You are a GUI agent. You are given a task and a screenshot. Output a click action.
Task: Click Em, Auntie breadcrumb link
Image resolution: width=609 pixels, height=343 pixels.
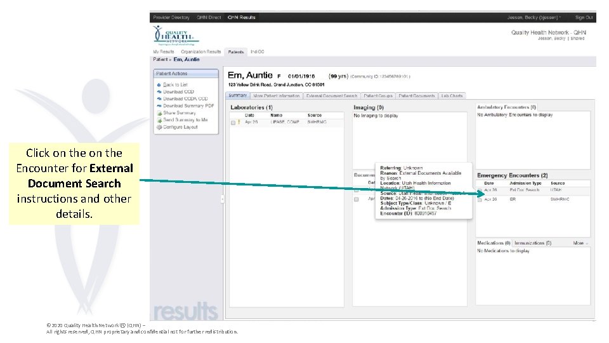pyautogui.click(x=187, y=60)
